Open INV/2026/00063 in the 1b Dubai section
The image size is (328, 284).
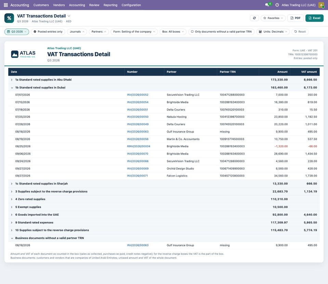tap(137, 132)
